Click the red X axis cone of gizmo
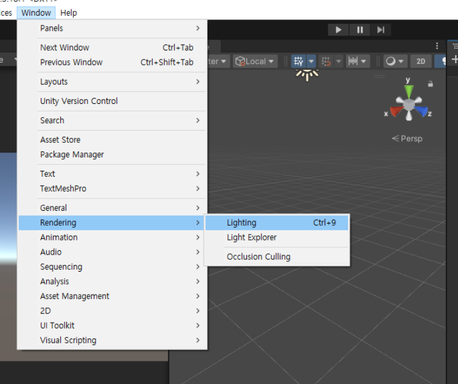The image size is (458, 384). [396, 111]
